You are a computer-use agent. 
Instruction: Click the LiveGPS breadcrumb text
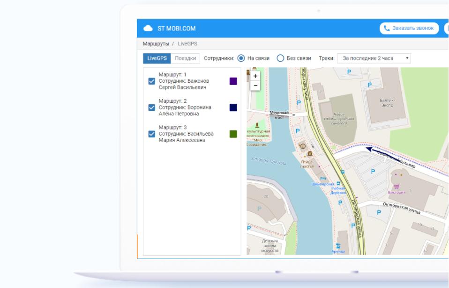[x=187, y=44]
